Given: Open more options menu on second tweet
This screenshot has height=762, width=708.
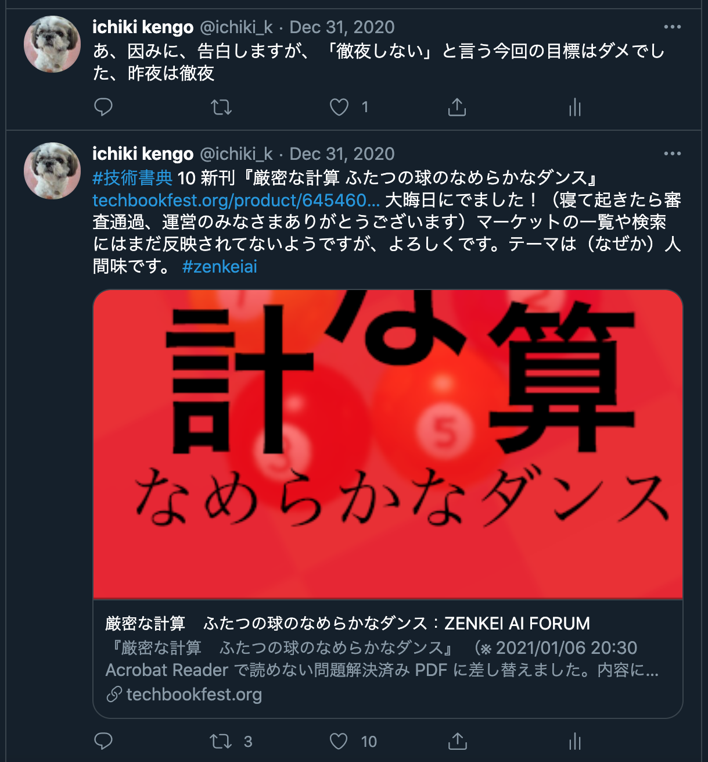Looking at the screenshot, I should click(x=672, y=153).
